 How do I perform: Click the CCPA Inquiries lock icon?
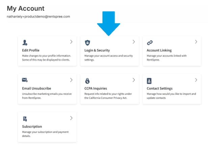(x=87, y=81)
